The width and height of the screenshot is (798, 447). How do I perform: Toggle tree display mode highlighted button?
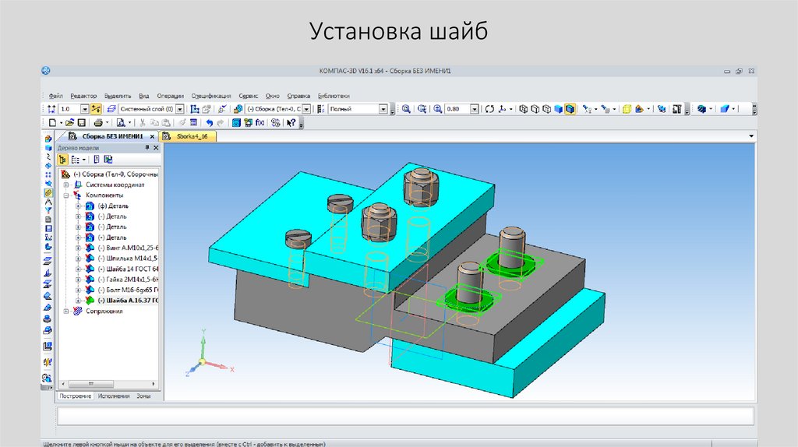62,159
